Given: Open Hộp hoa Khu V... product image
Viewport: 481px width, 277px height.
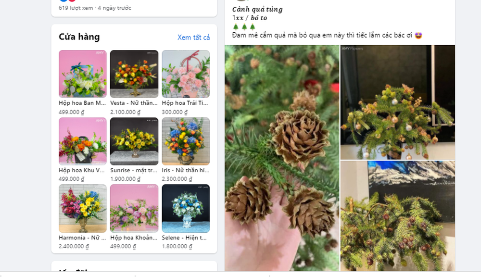Looking at the screenshot, I should click(x=83, y=141).
